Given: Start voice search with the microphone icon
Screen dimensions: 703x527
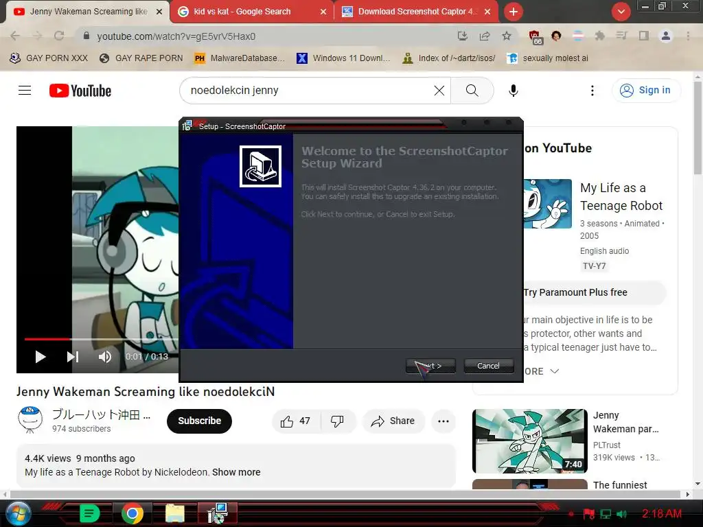Looking at the screenshot, I should click(x=514, y=91).
